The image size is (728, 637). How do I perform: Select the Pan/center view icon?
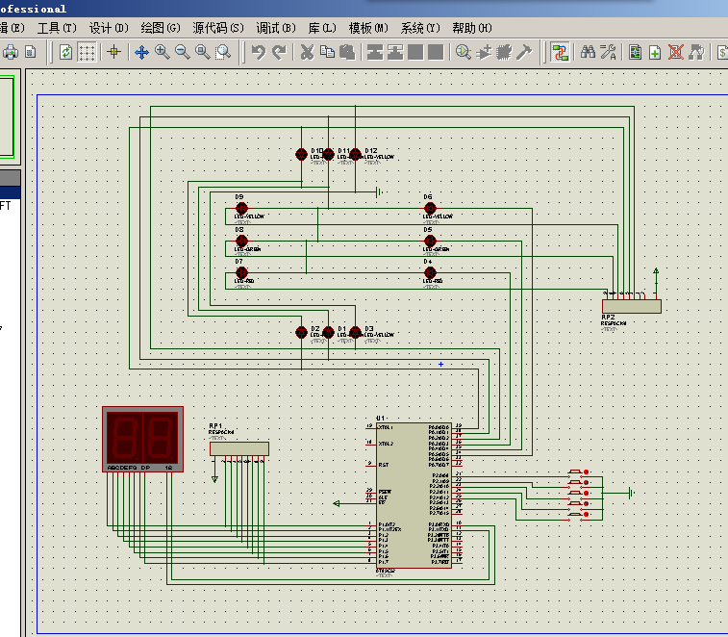pos(141,52)
